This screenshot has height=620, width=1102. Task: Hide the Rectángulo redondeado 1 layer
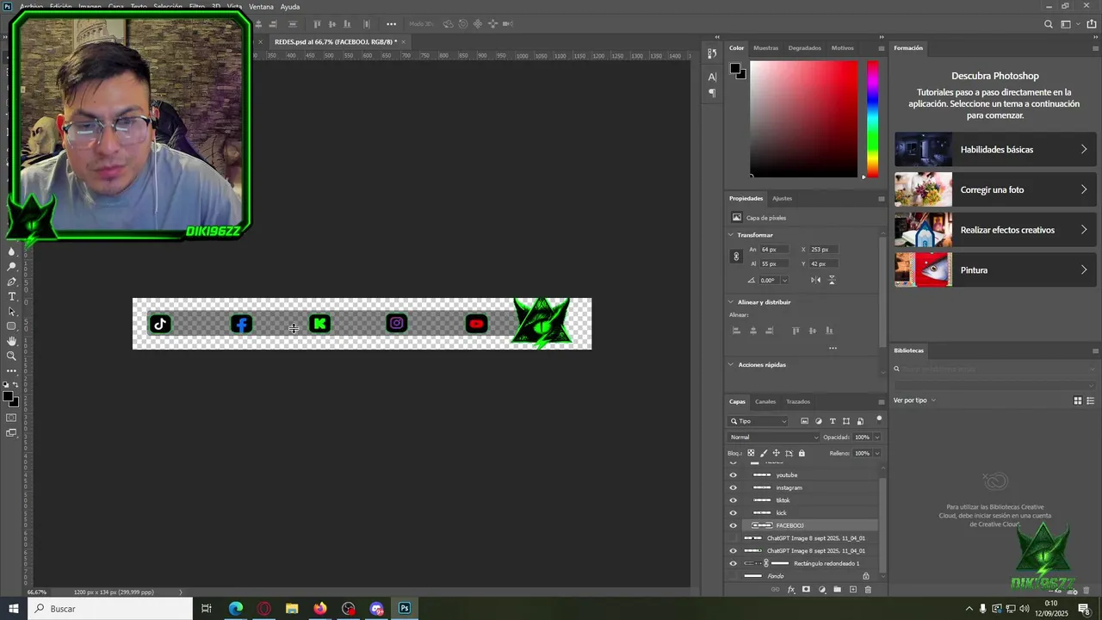point(734,563)
